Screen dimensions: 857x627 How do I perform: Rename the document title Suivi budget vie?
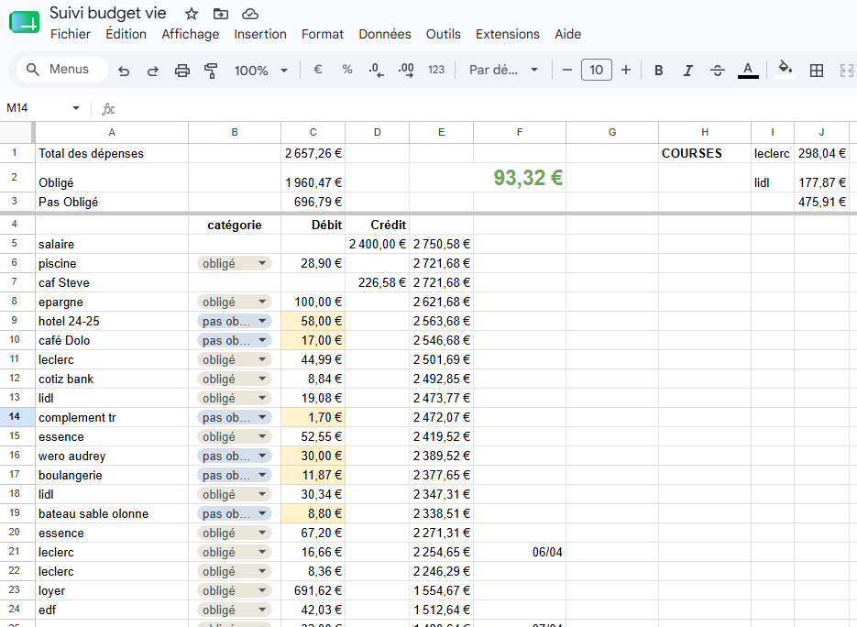[107, 13]
